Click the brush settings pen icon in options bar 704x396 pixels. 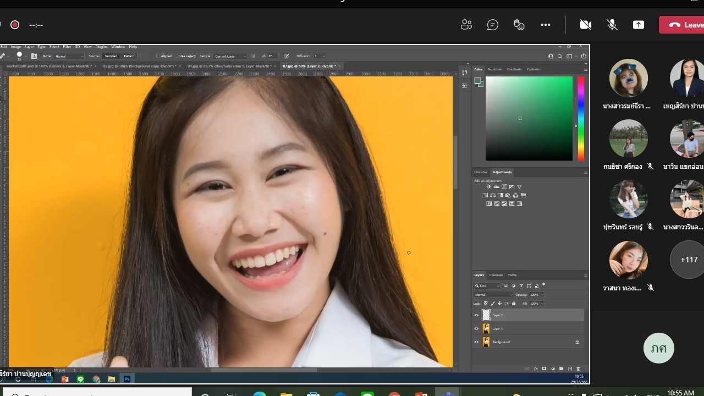(286, 56)
